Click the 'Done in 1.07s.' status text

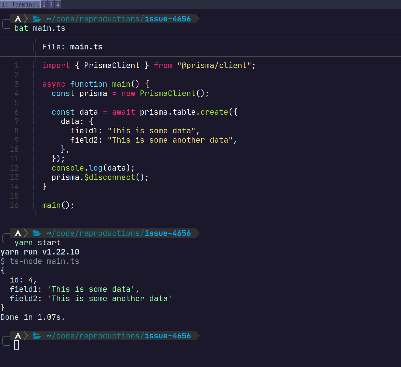click(x=33, y=317)
